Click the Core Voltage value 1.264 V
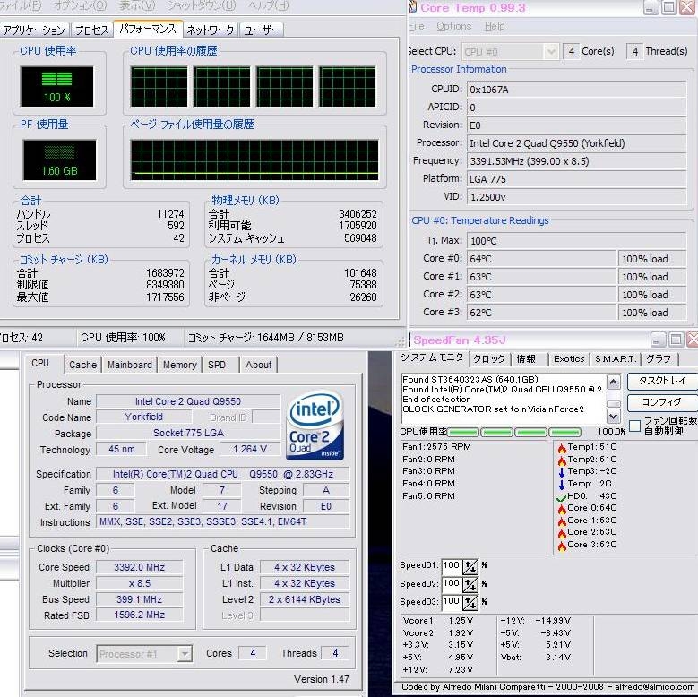Viewport: 698px width, 697px height. (x=250, y=450)
